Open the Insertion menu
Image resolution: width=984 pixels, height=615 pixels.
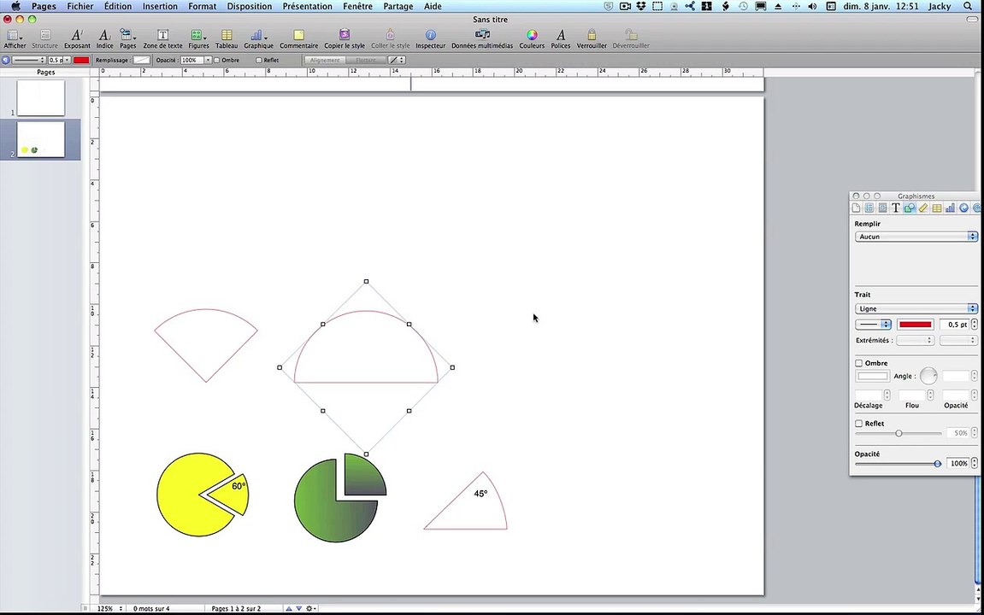160,6
